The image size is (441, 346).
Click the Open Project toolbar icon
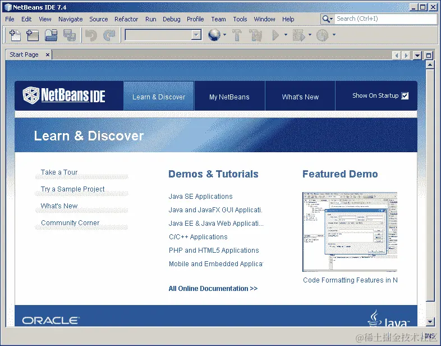click(51, 35)
